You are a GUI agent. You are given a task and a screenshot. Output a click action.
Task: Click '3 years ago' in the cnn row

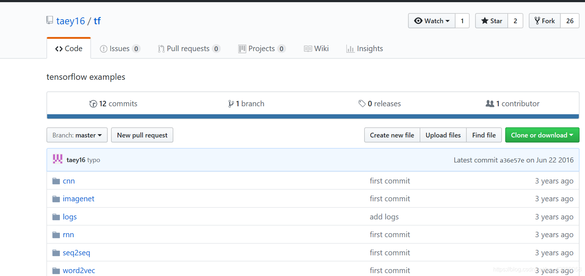(554, 181)
